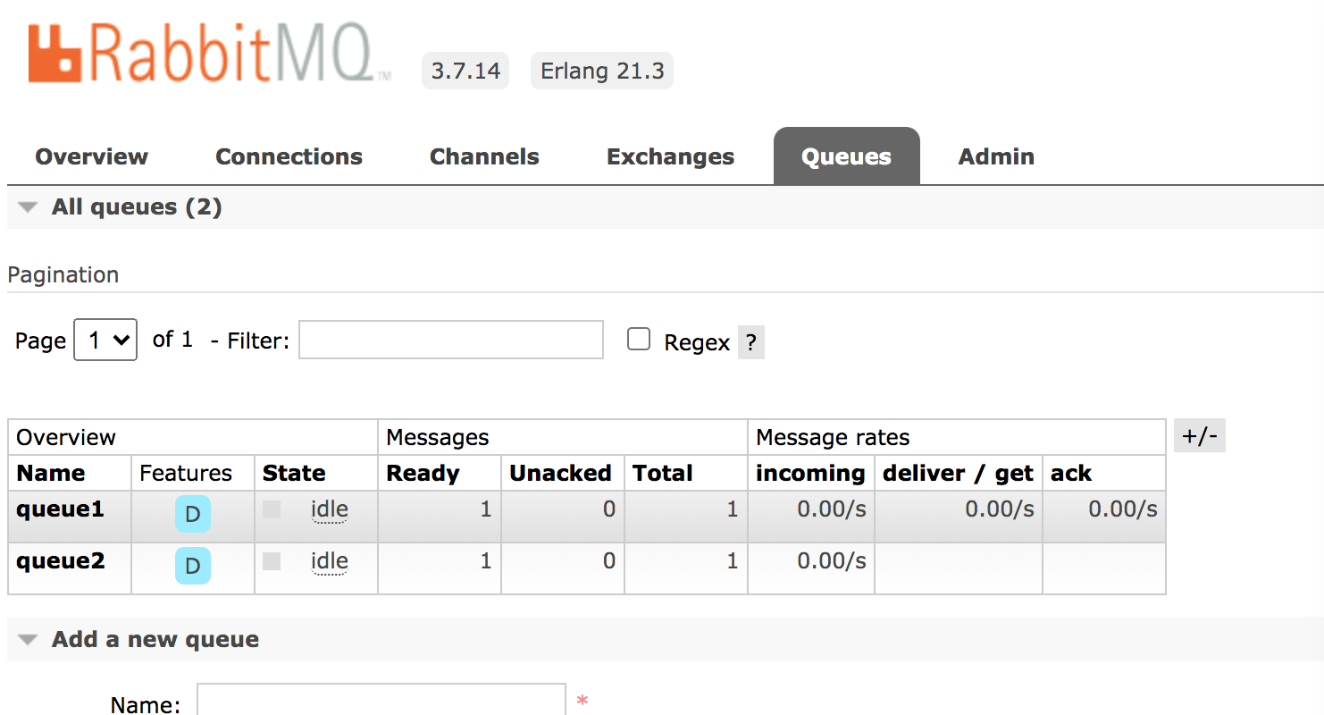This screenshot has height=715, width=1324.
Task: Sort by the deliver / get column header
Action: (x=958, y=473)
